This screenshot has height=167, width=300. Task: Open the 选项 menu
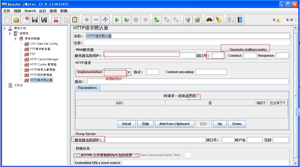tap(53, 11)
